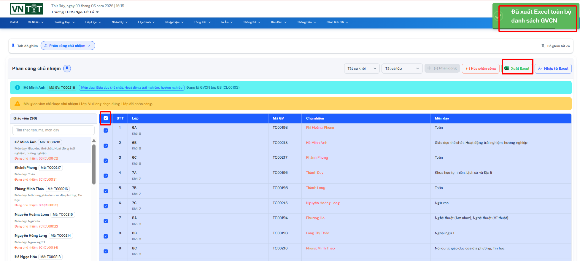This screenshot has width=580, height=261.
Task: Click the (-) Hủy phân công button
Action: (x=481, y=68)
